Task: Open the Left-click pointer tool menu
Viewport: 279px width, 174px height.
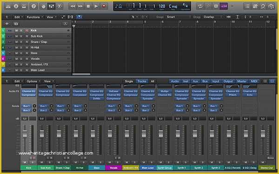Action: click(134, 17)
